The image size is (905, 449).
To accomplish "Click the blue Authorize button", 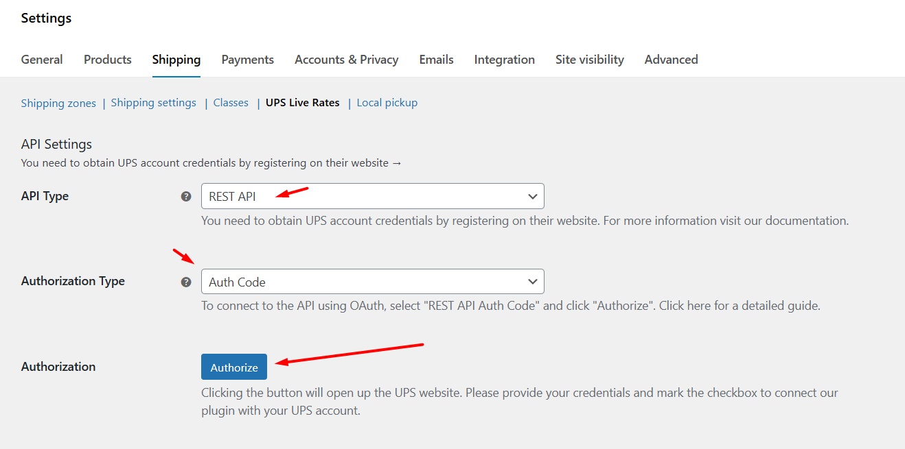I will click(x=234, y=367).
